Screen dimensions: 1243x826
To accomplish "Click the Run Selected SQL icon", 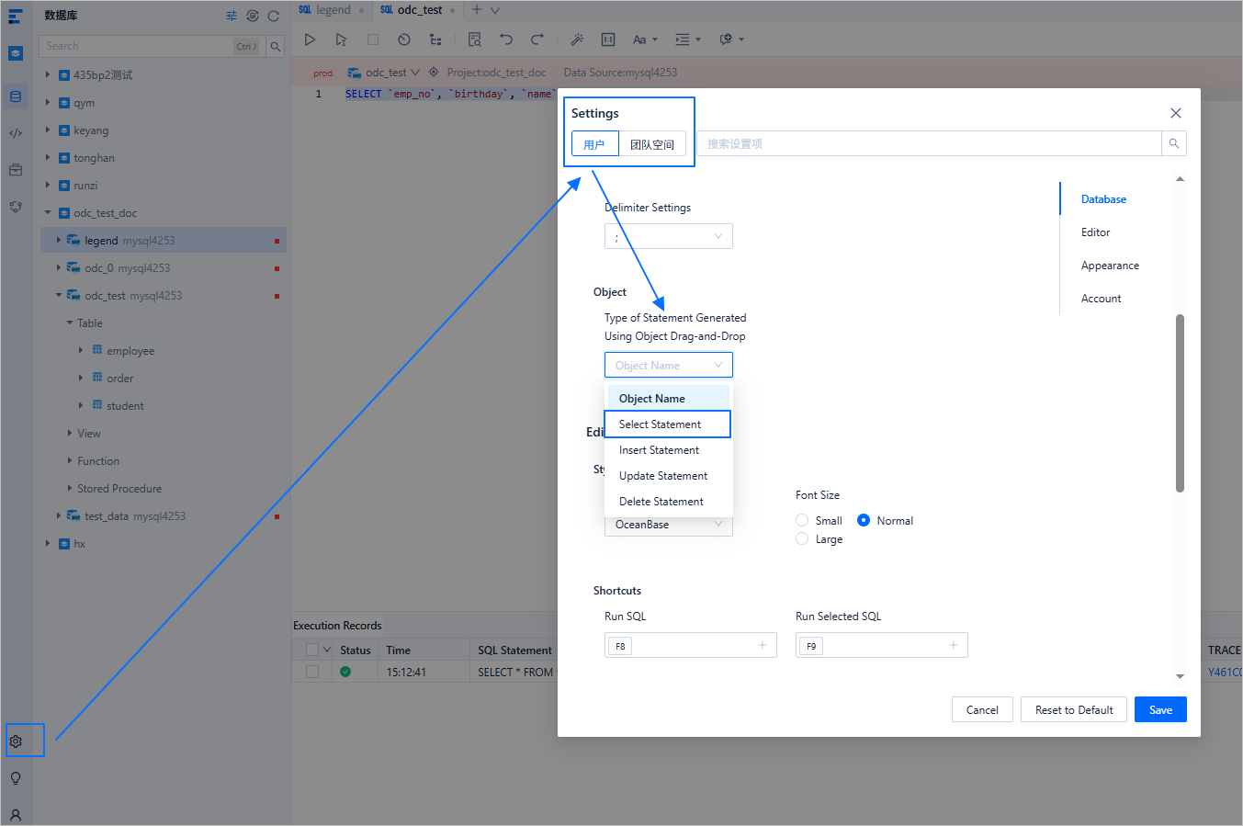I will 341,40.
